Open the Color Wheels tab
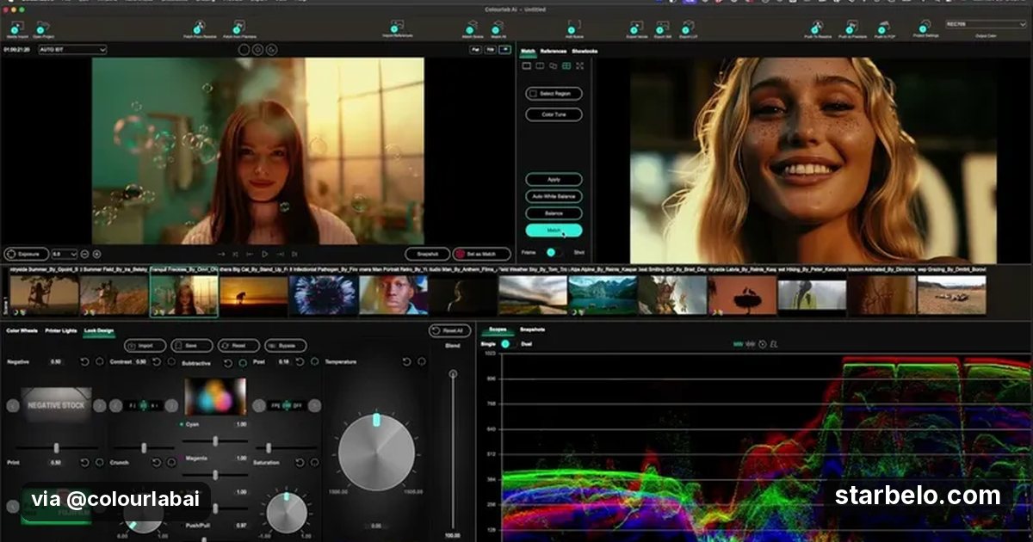Screen dimensions: 1033x542 [x=22, y=330]
